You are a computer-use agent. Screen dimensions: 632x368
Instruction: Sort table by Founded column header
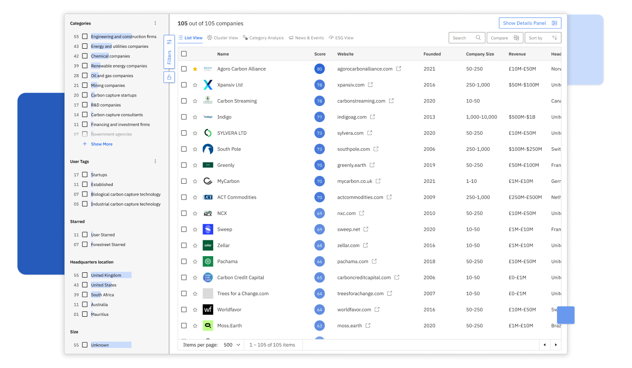(x=432, y=54)
